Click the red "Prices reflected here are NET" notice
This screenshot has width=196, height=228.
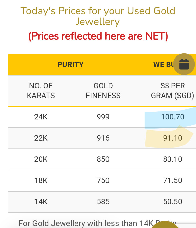[x=98, y=36]
